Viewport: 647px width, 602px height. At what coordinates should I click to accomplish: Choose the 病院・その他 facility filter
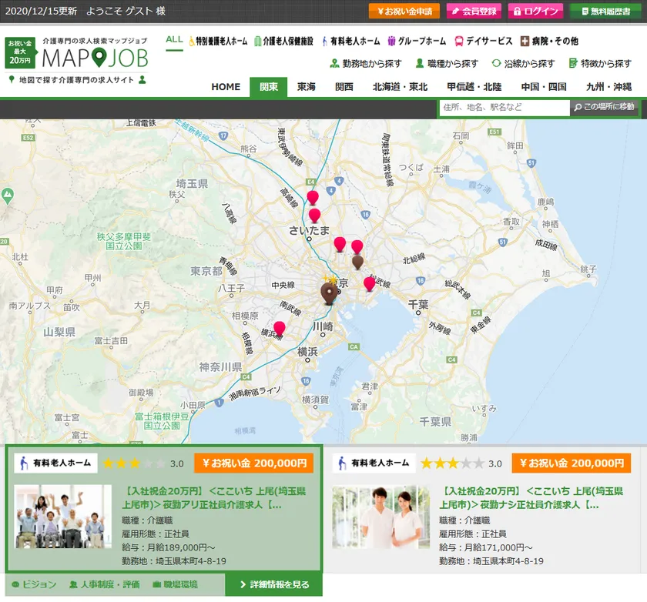click(548, 41)
